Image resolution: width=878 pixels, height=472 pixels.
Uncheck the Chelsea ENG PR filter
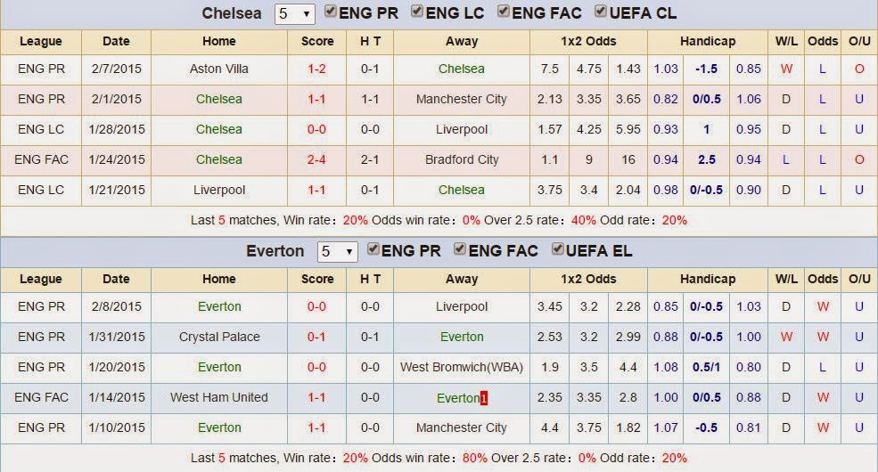point(331,12)
